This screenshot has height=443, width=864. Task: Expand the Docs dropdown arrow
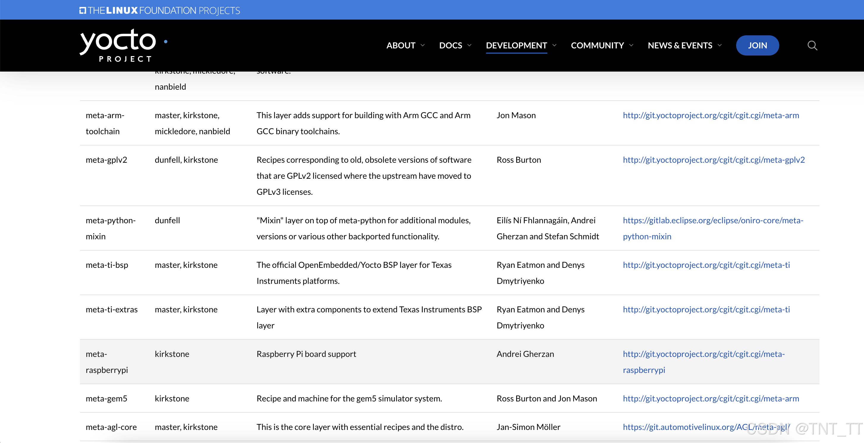pyautogui.click(x=469, y=45)
